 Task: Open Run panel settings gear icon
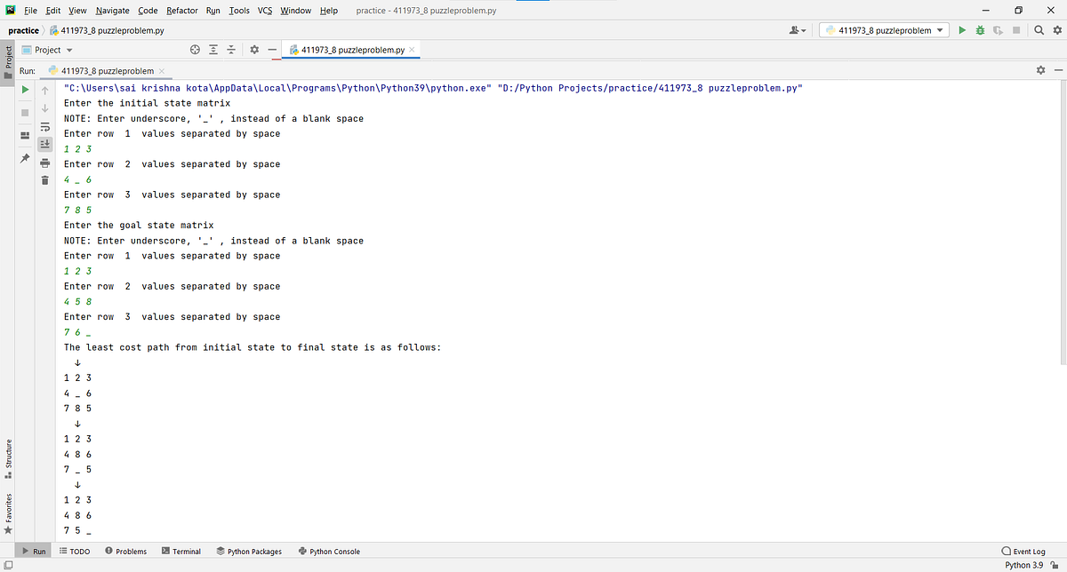1040,70
